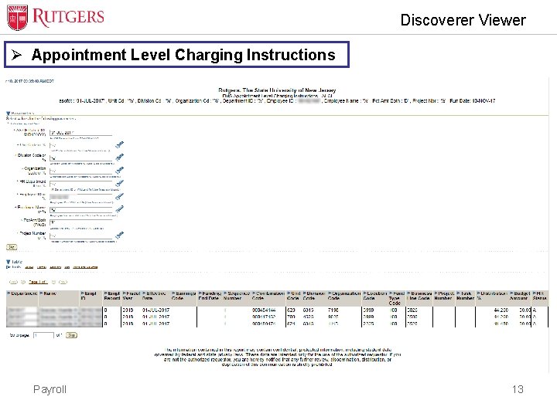Open the Budget Amount column header arrow
Viewport: 557px width, 417px height.
(511, 293)
